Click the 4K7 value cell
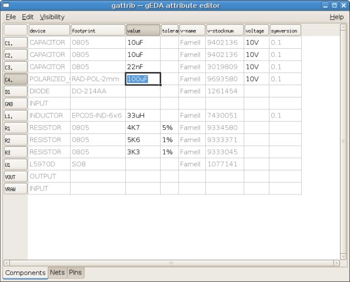 tap(143, 127)
